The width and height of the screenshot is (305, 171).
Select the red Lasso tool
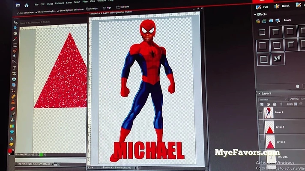point(15,51)
